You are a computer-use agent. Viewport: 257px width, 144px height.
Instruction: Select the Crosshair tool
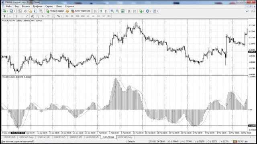pyautogui.click(x=10, y=16)
